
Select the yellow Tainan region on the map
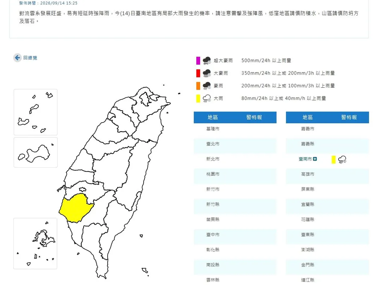(x=76, y=208)
